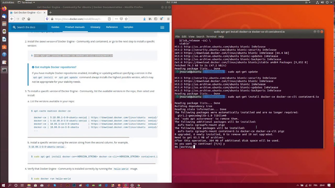
Task: Bookmark this page with the star
Action: coord(126,19)
